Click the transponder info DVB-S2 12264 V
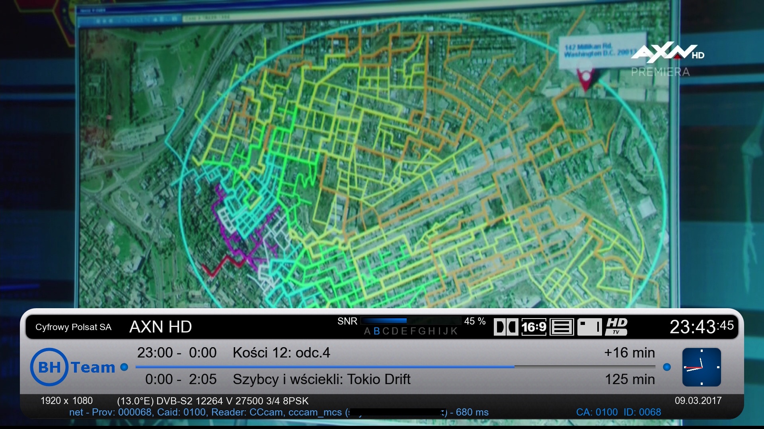 (x=212, y=401)
